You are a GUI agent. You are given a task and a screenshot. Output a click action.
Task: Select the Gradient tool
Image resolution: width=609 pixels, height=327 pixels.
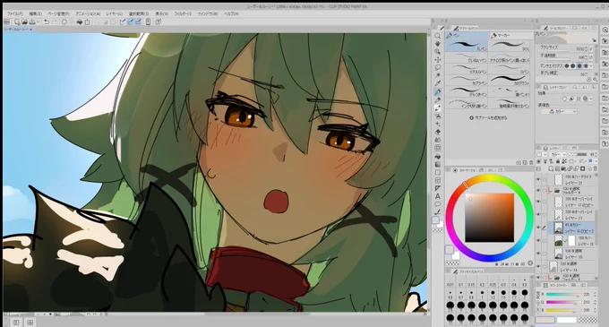(x=437, y=164)
